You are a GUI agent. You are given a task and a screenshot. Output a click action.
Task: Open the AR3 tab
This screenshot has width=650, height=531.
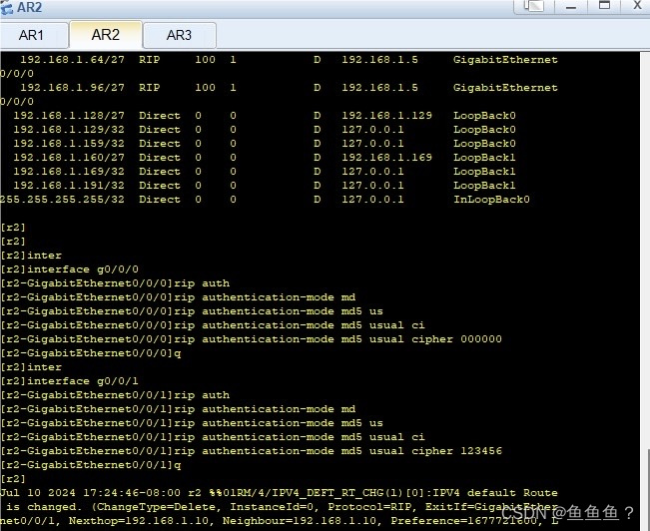pos(179,35)
